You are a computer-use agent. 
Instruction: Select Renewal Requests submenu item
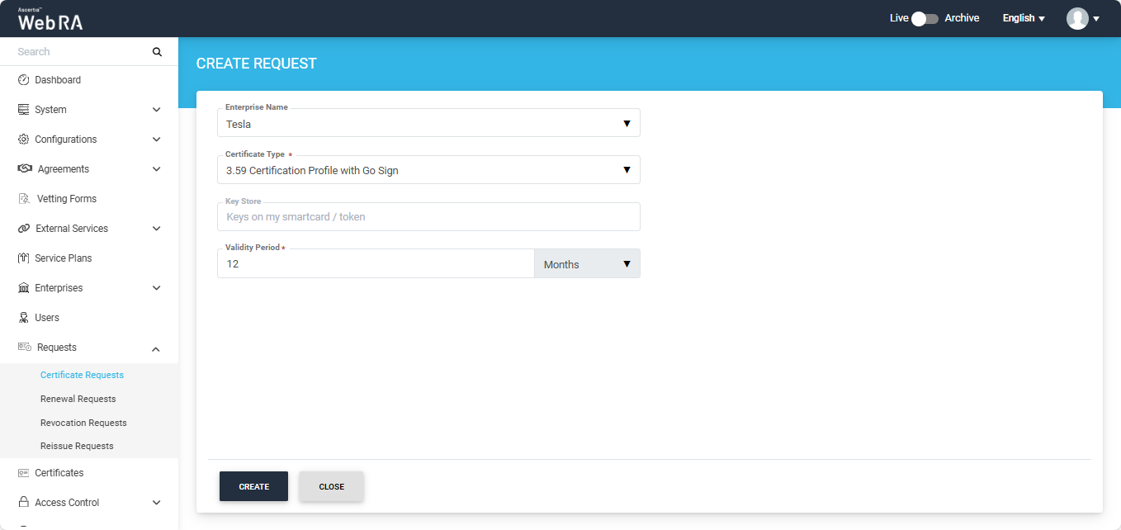[x=78, y=399]
